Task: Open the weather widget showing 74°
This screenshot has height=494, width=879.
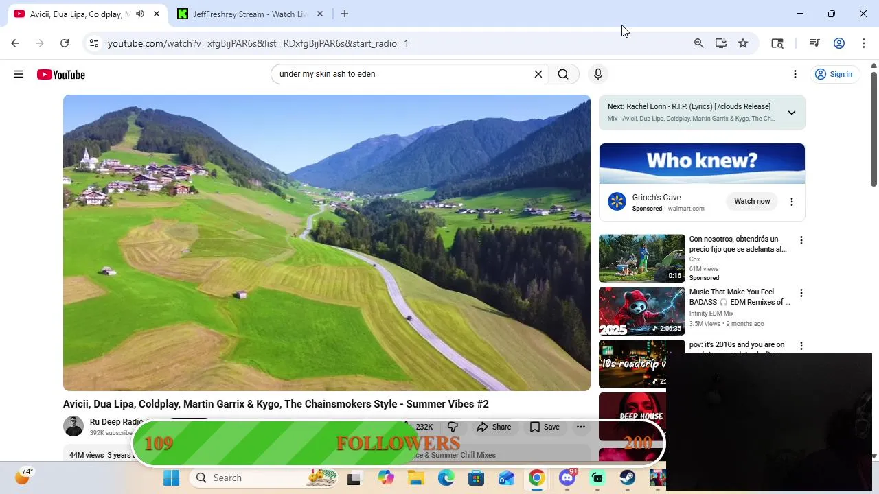Action: click(24, 475)
